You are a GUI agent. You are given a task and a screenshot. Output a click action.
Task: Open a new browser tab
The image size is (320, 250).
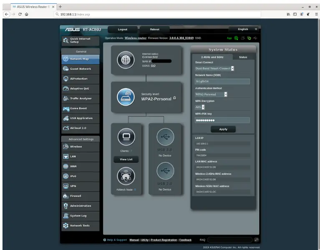[60, 7]
